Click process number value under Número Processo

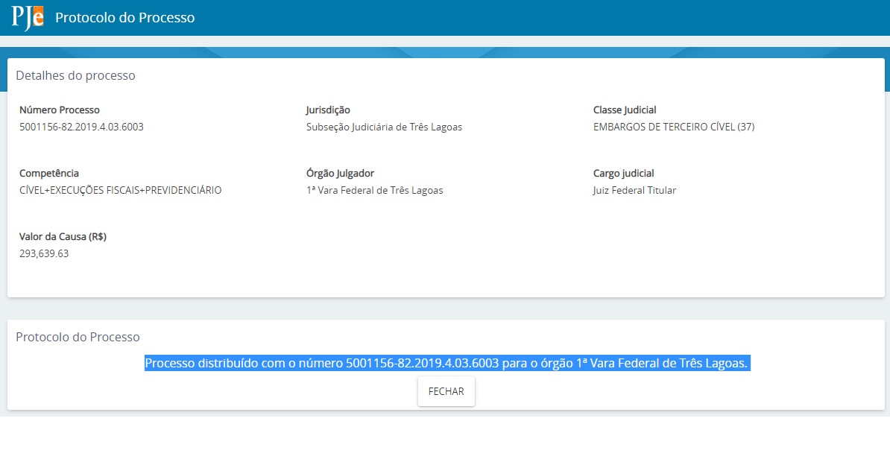[x=81, y=127]
